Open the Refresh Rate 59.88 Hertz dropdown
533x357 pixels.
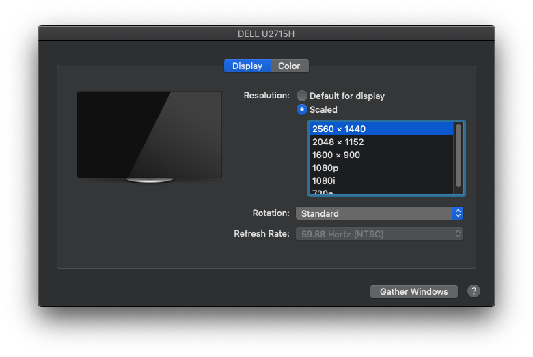pos(379,234)
